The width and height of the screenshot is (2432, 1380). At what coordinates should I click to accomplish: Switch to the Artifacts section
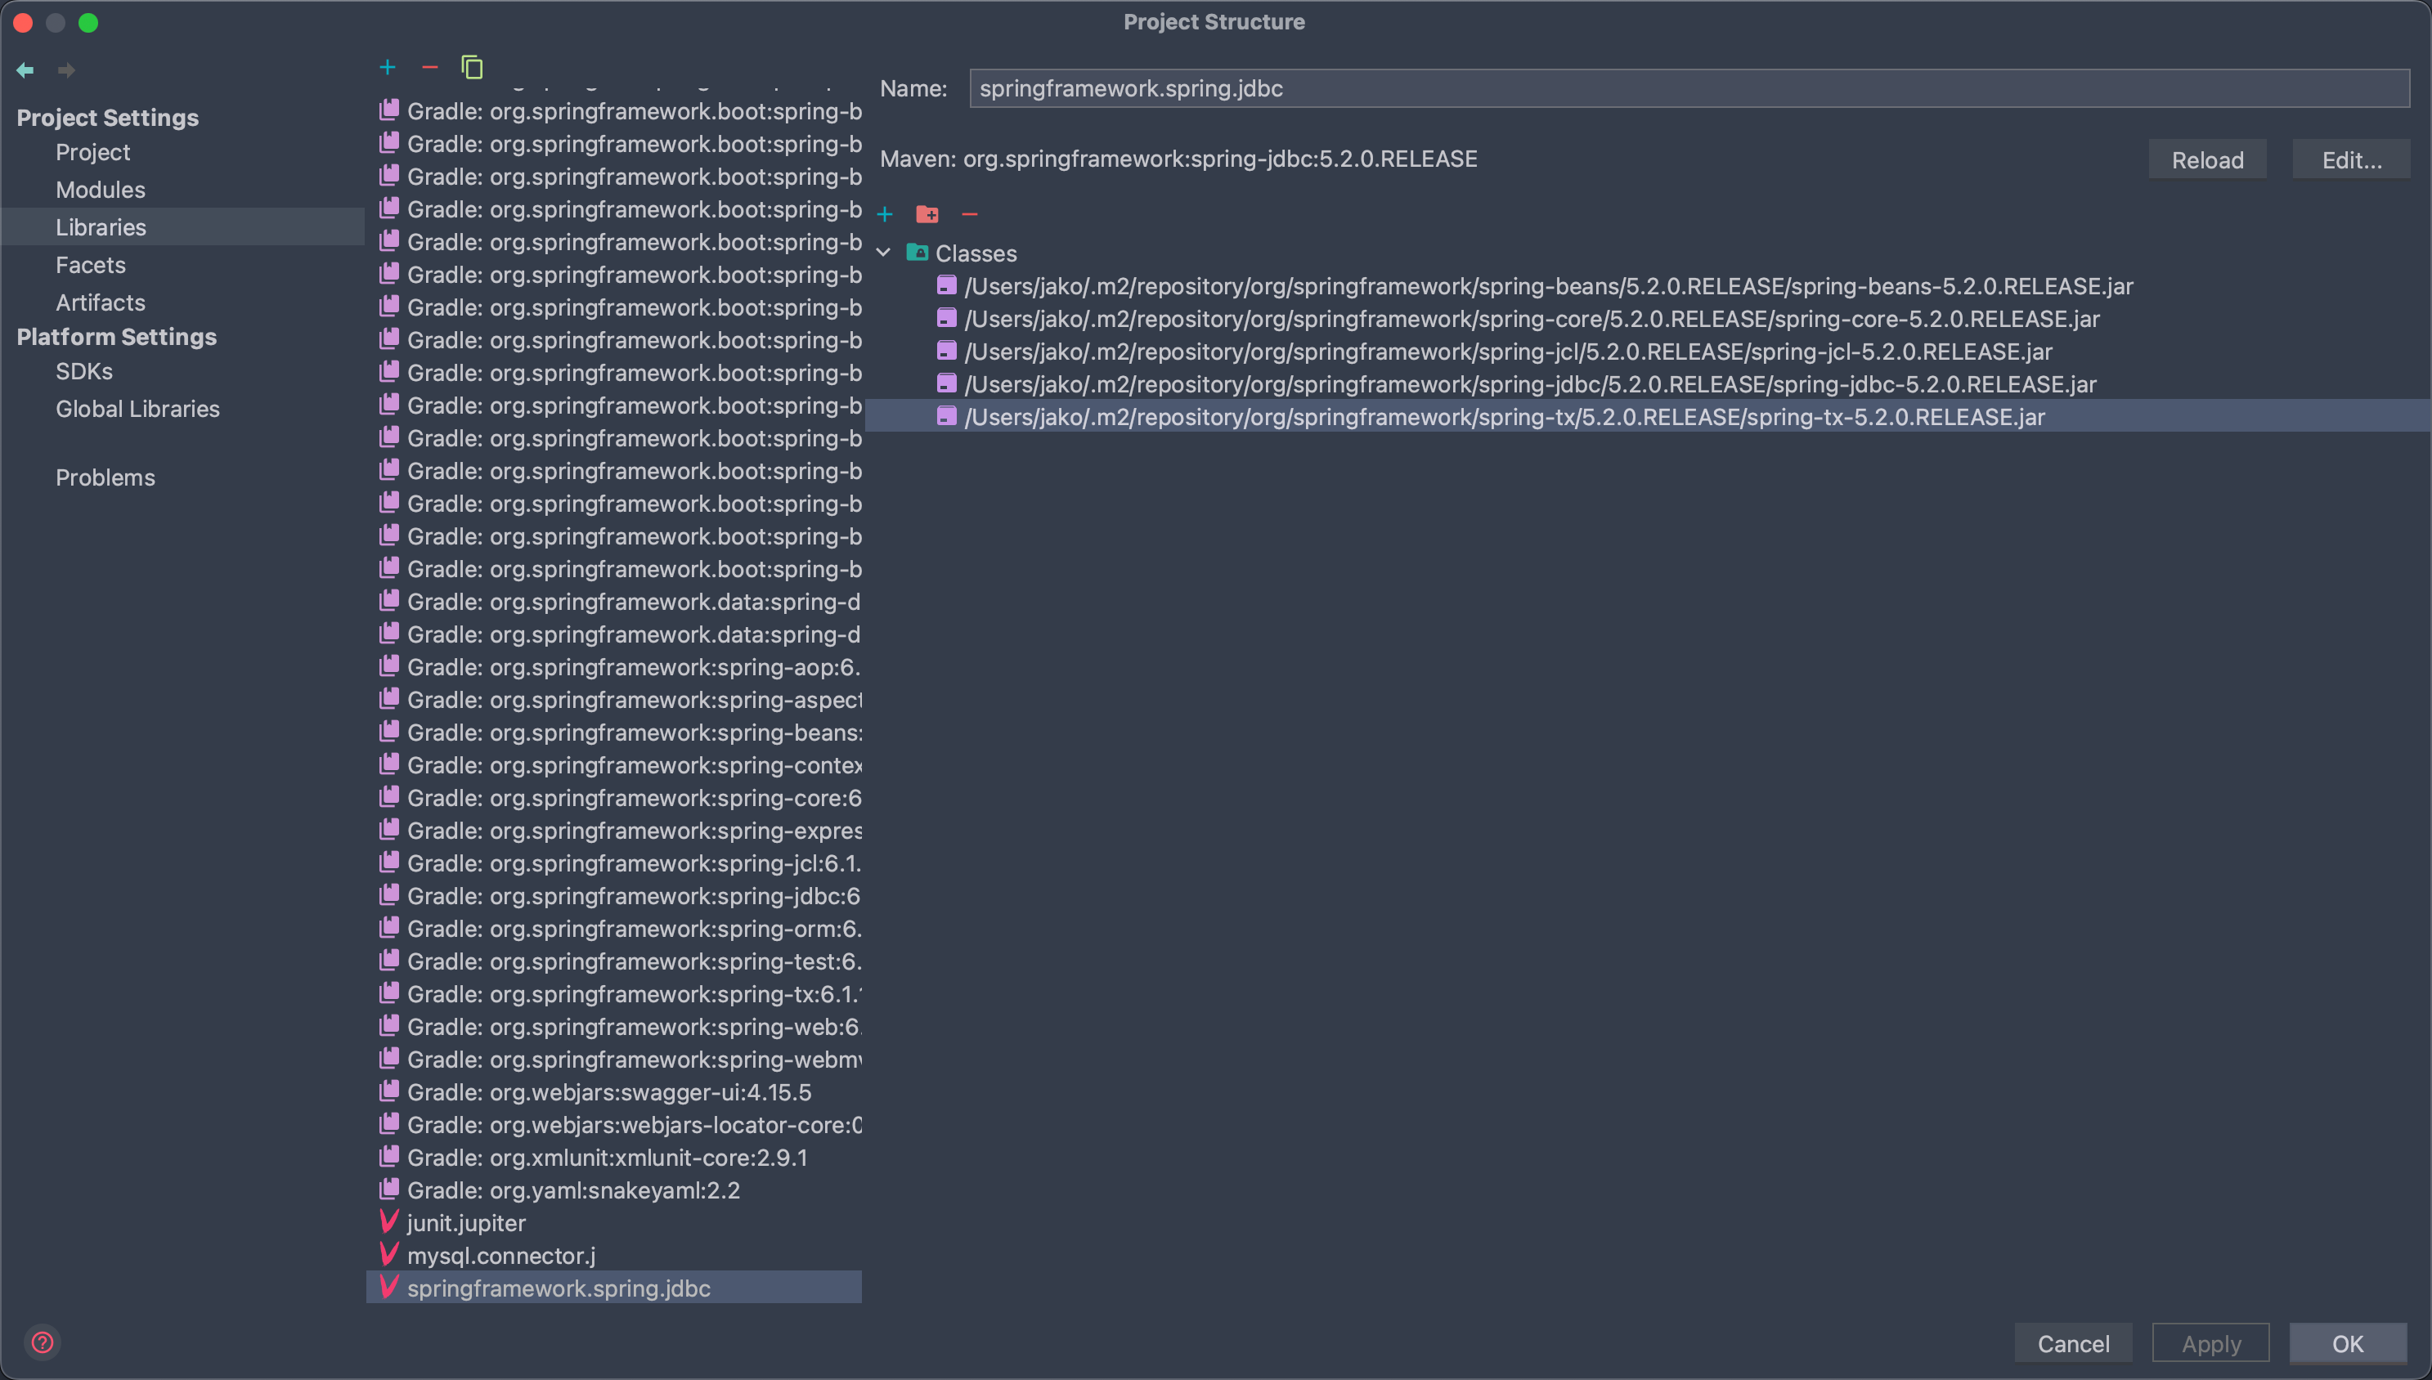pyautogui.click(x=101, y=302)
